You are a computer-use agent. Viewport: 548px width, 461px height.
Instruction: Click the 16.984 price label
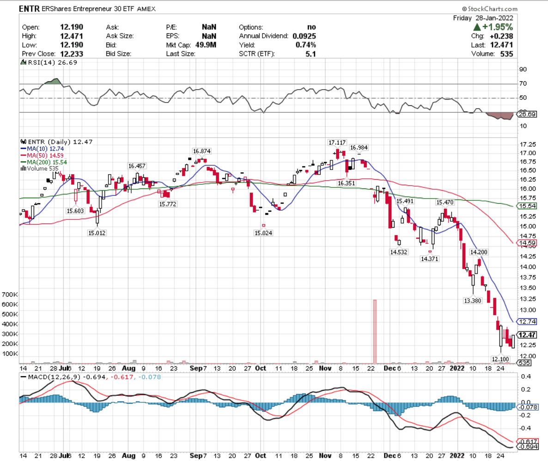359,147
